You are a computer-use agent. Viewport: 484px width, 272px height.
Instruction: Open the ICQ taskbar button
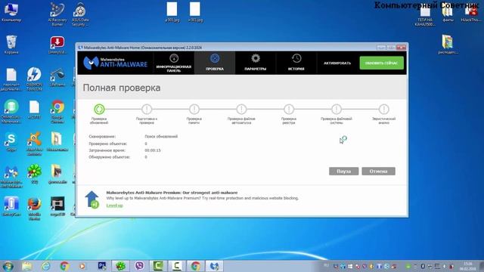point(120,265)
